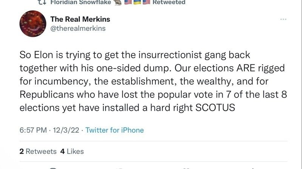Click the Retweeted label at the top
Screen dimensions: 302x169
pyautogui.click(x=169, y=2)
